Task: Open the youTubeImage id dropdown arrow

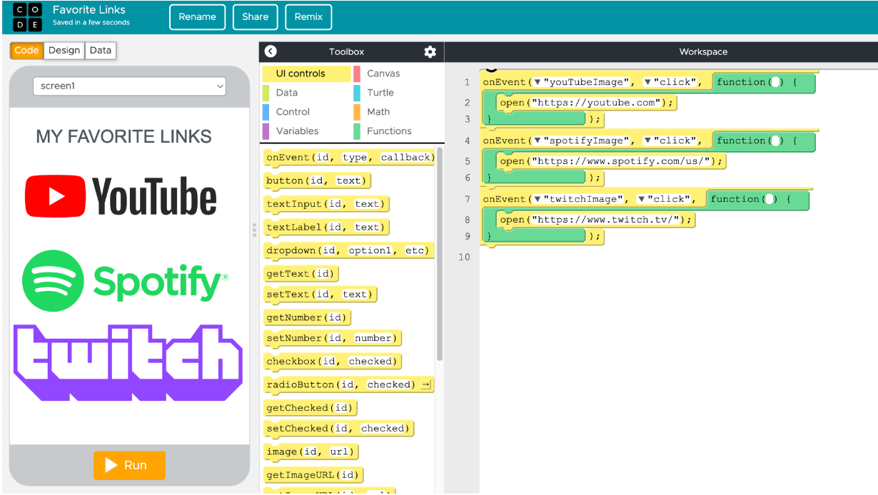Action: [x=538, y=82]
